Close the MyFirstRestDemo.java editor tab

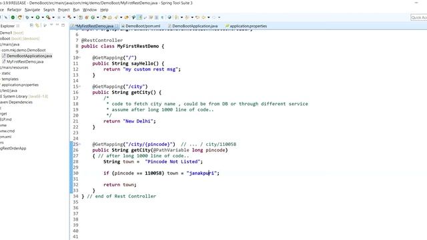coord(117,26)
